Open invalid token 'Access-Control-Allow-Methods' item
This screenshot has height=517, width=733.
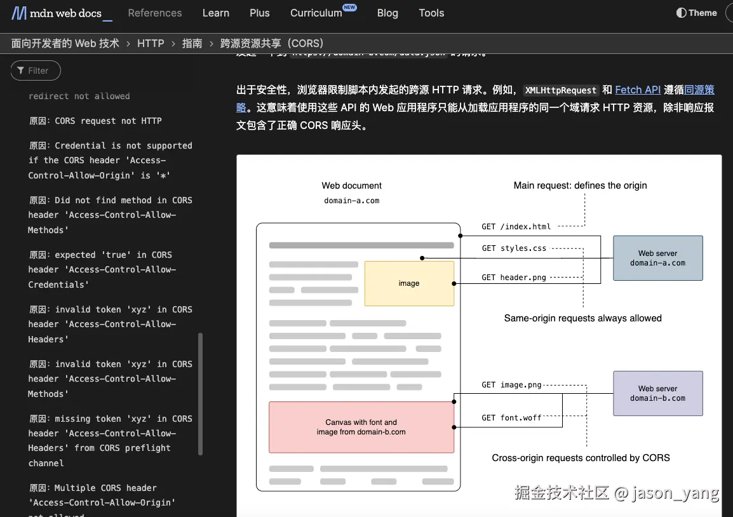tap(110, 379)
